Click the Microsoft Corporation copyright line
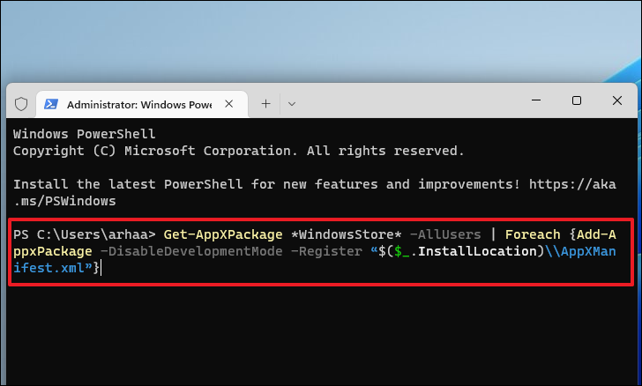The height and width of the screenshot is (386, 642). tap(239, 151)
